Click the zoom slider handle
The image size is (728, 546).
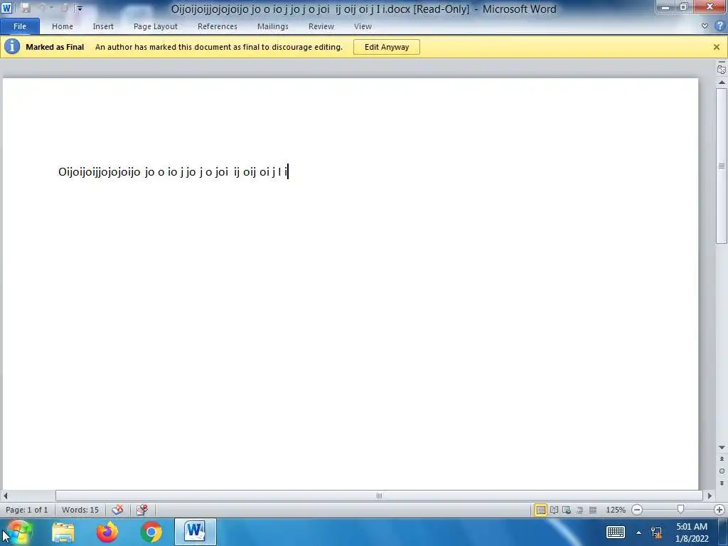(x=680, y=509)
